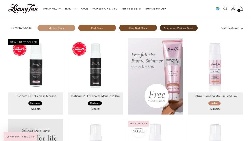Select the Maximum - Platinum Shade swatch
This screenshot has height=141, width=251.
click(x=179, y=28)
